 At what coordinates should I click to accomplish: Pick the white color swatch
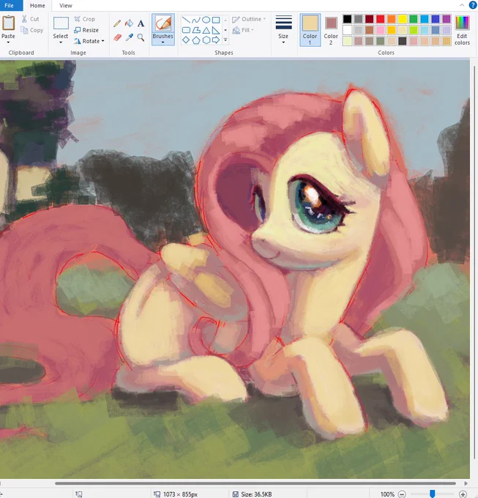347,30
